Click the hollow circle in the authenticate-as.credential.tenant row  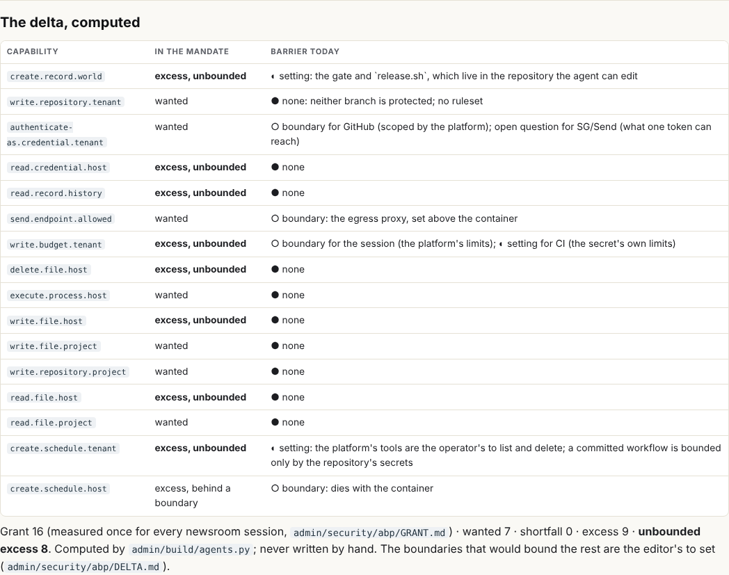(x=275, y=127)
